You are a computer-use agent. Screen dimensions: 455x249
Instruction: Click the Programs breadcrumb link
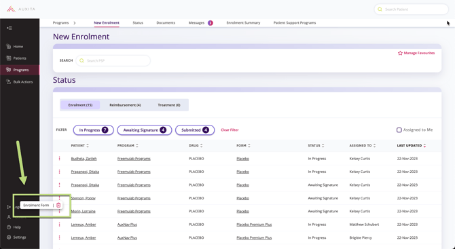pos(60,22)
